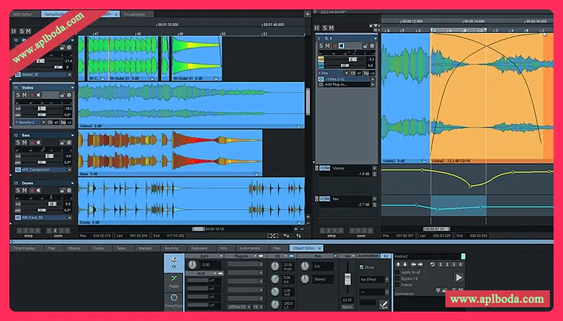Switch to the MIDI Editor tab

coord(24,14)
